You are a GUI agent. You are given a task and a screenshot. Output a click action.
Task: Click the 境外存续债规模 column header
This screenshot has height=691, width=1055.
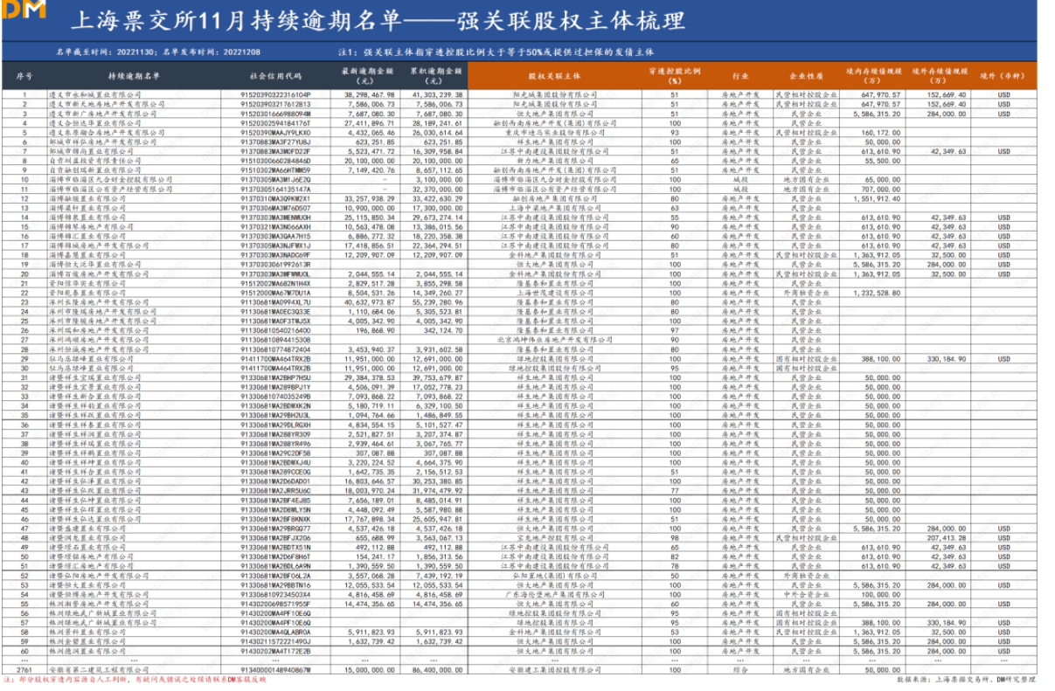[938, 76]
